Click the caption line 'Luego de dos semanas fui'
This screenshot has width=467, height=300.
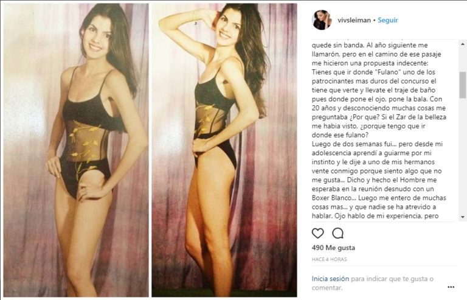click(377, 144)
